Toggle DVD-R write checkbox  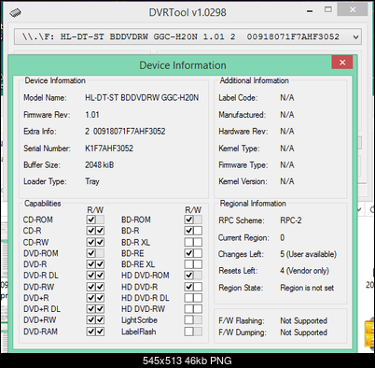pyautogui.click(x=100, y=264)
